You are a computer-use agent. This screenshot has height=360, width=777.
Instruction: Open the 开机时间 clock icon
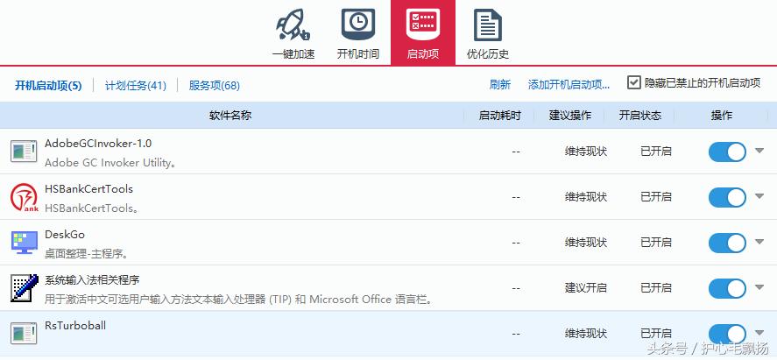(x=357, y=25)
